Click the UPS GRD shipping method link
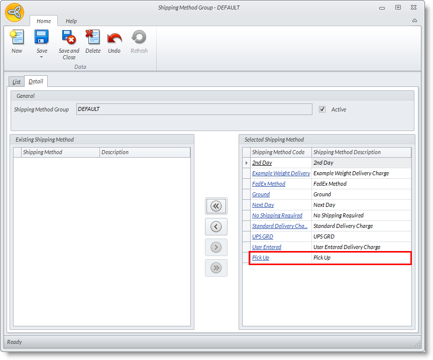433x360 pixels. pos(263,236)
